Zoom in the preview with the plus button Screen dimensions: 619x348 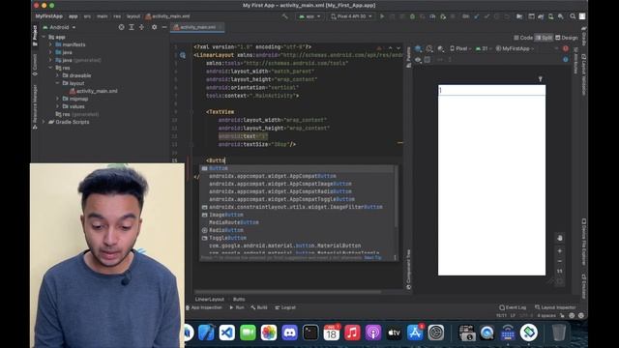click(x=559, y=251)
